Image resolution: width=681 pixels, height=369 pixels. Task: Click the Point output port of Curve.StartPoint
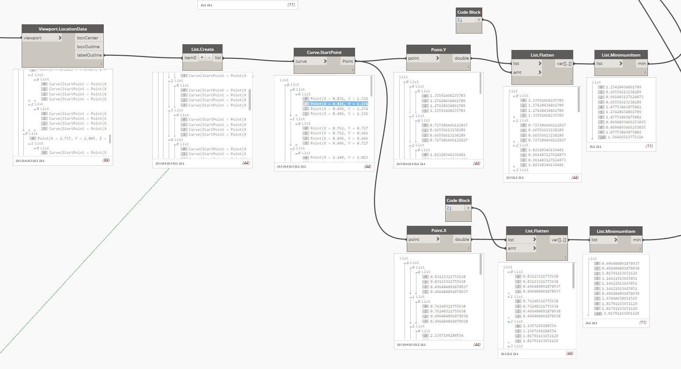coord(348,61)
